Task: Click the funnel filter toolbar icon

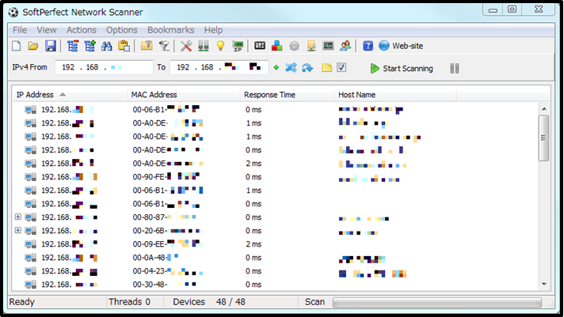Action: (164, 46)
